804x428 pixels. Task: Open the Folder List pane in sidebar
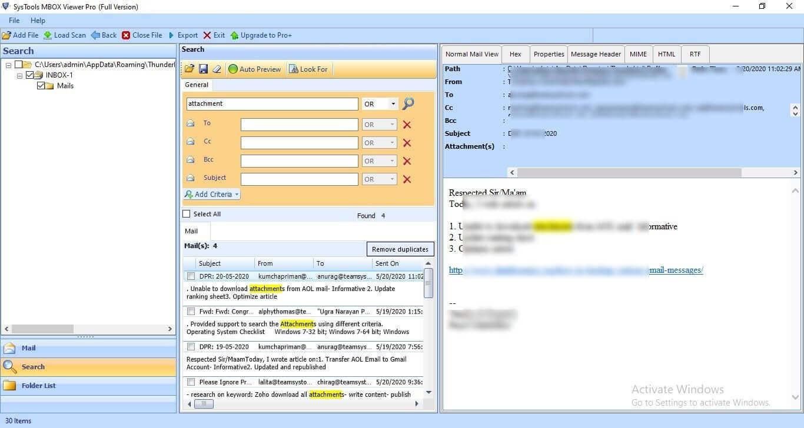pos(88,386)
